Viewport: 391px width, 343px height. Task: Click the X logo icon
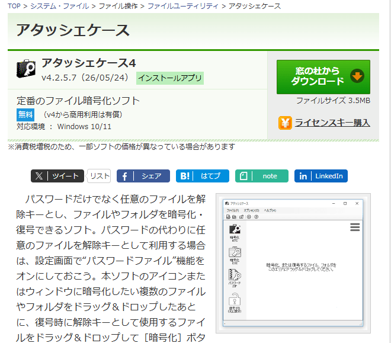pyautogui.click(x=39, y=176)
